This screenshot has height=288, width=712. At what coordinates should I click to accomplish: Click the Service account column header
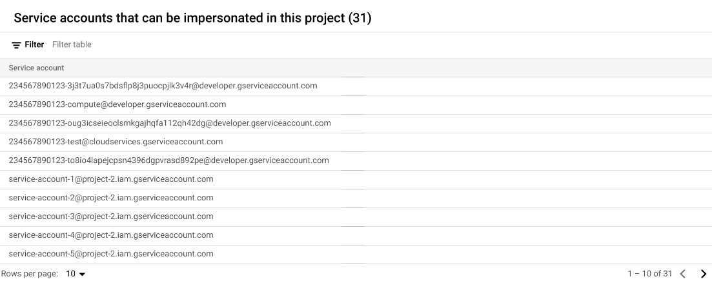pos(36,68)
